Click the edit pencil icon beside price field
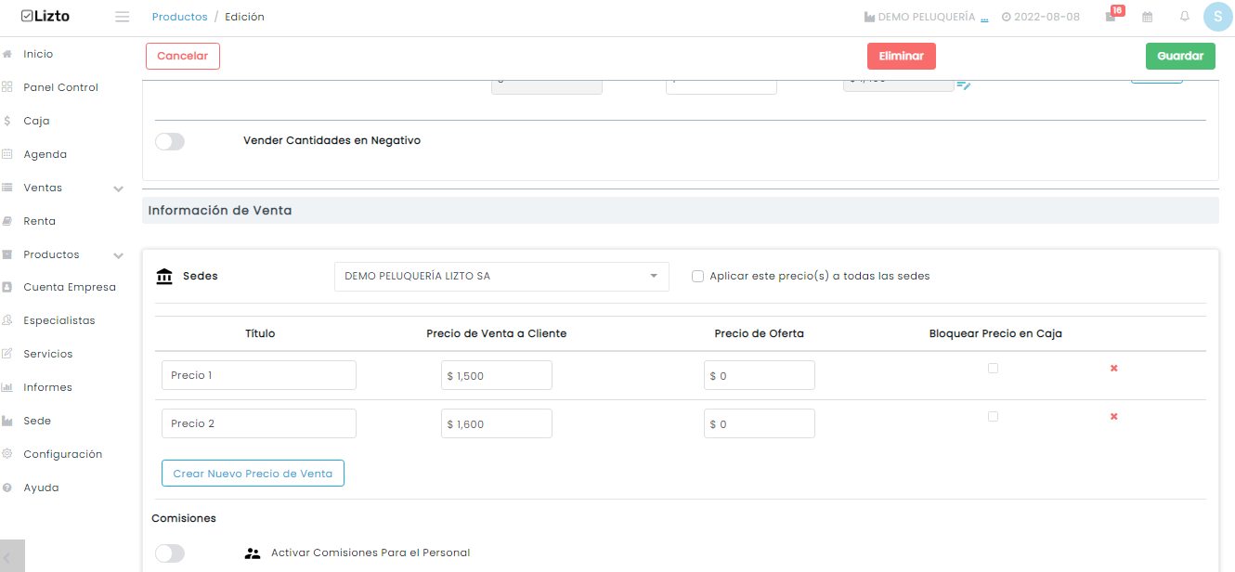Viewport: 1235px width, 572px height. (x=964, y=84)
